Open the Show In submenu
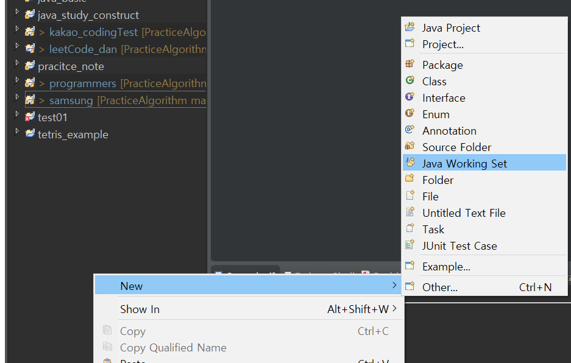Image resolution: width=571 pixels, height=363 pixels. (x=140, y=309)
